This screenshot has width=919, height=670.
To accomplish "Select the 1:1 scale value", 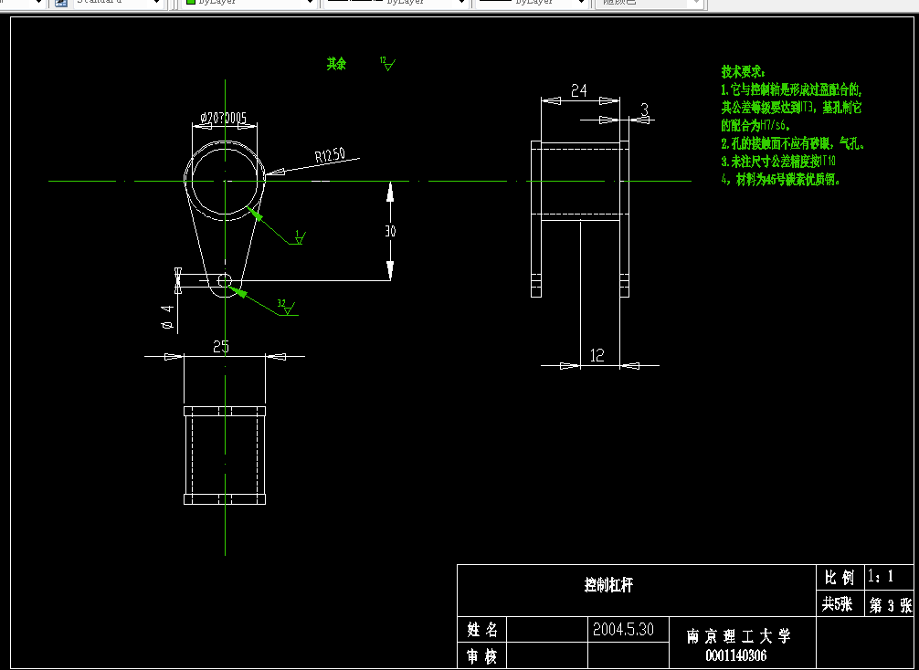I will click(x=881, y=577).
